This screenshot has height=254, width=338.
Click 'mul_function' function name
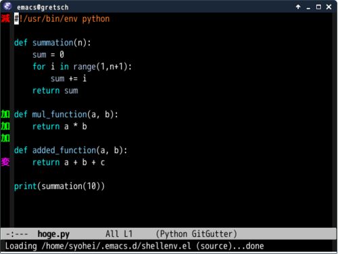(59, 114)
